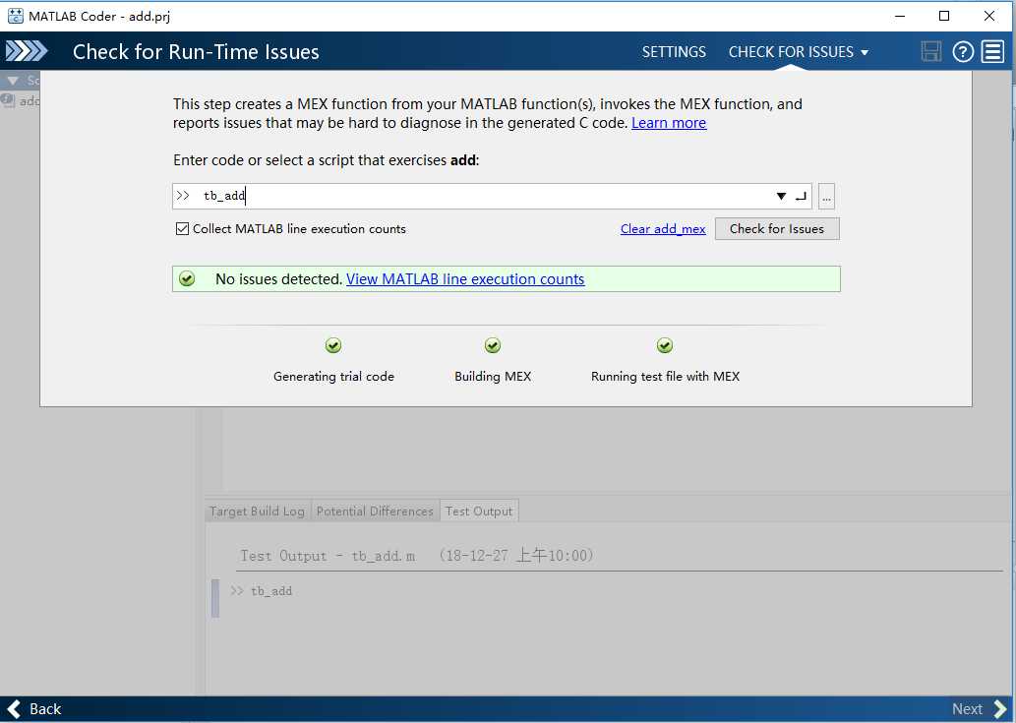1016x723 pixels.
Task: Click the Generating trial code check icon
Action: (x=333, y=345)
